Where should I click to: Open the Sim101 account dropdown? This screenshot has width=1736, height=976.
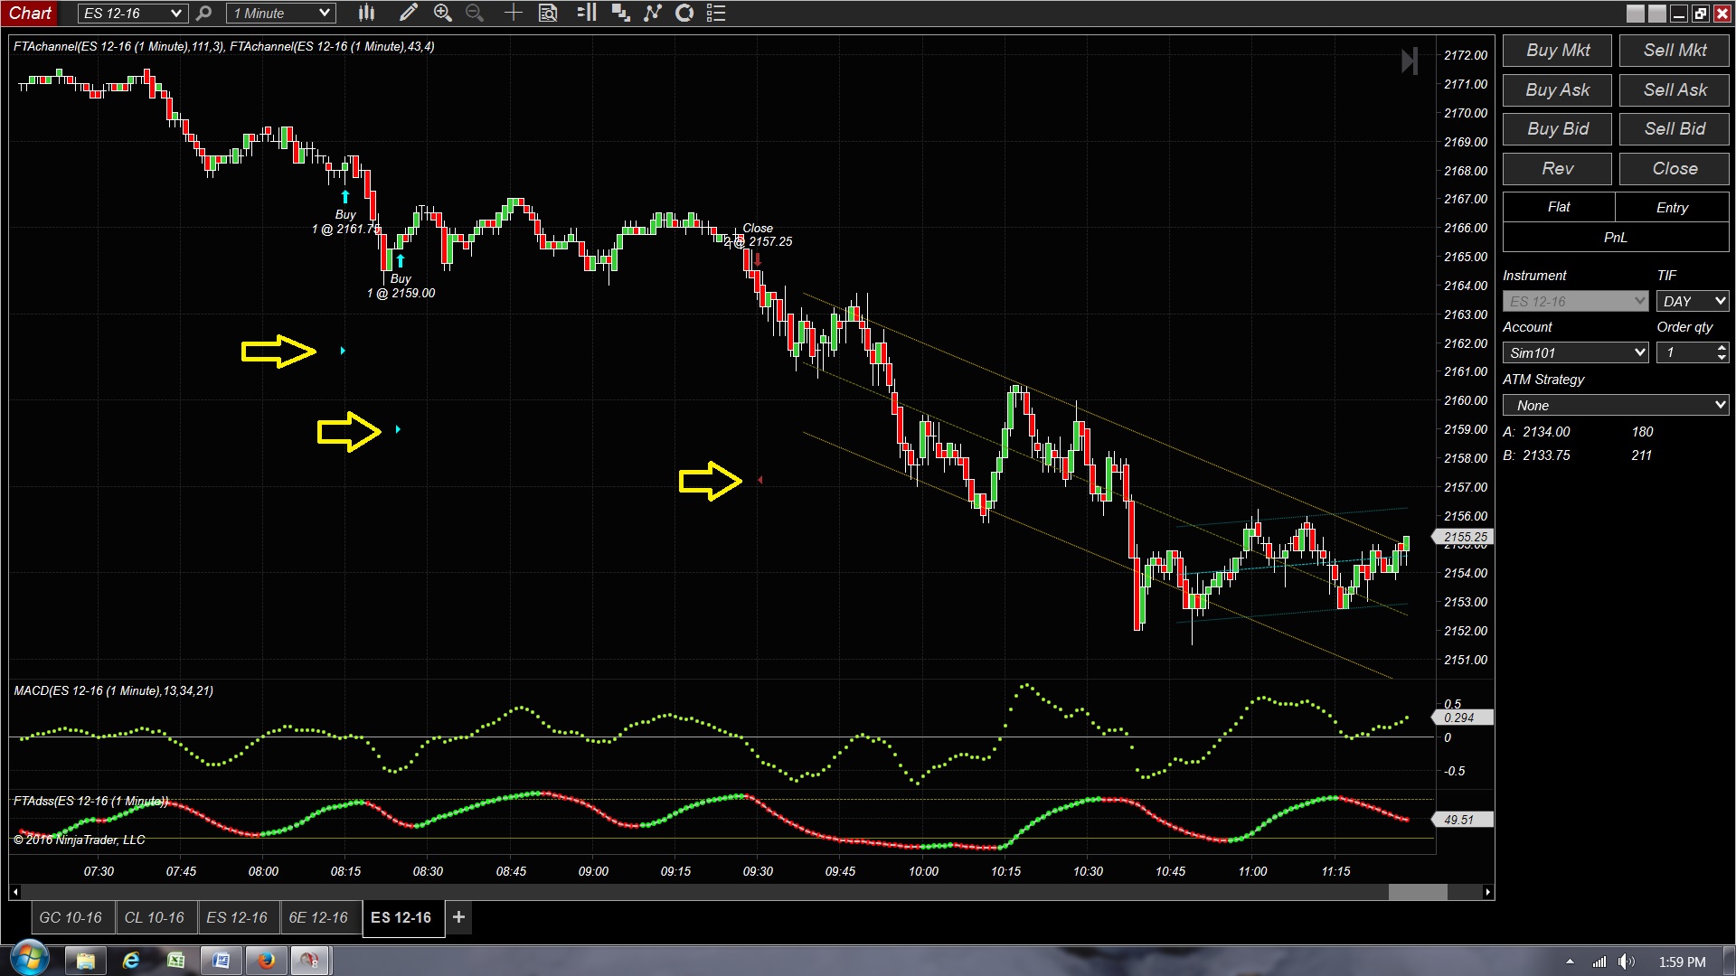tap(1639, 353)
